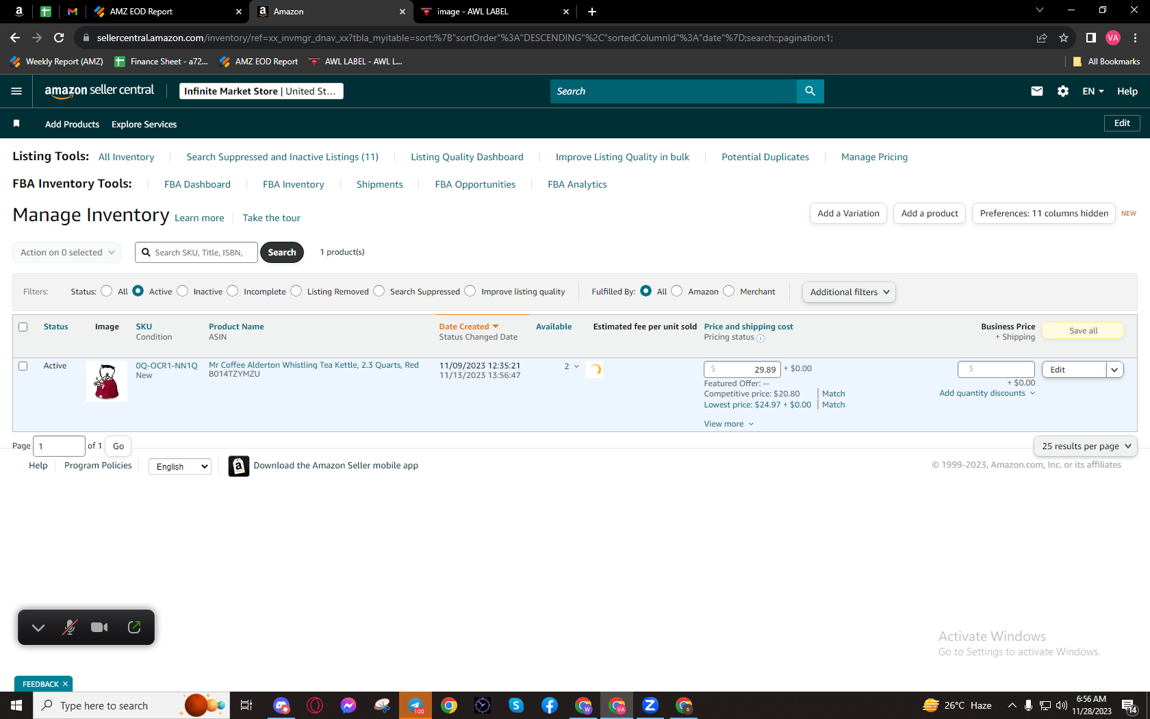Click the Amazon Seller mobile app icon
The height and width of the screenshot is (719, 1150).
[238, 466]
